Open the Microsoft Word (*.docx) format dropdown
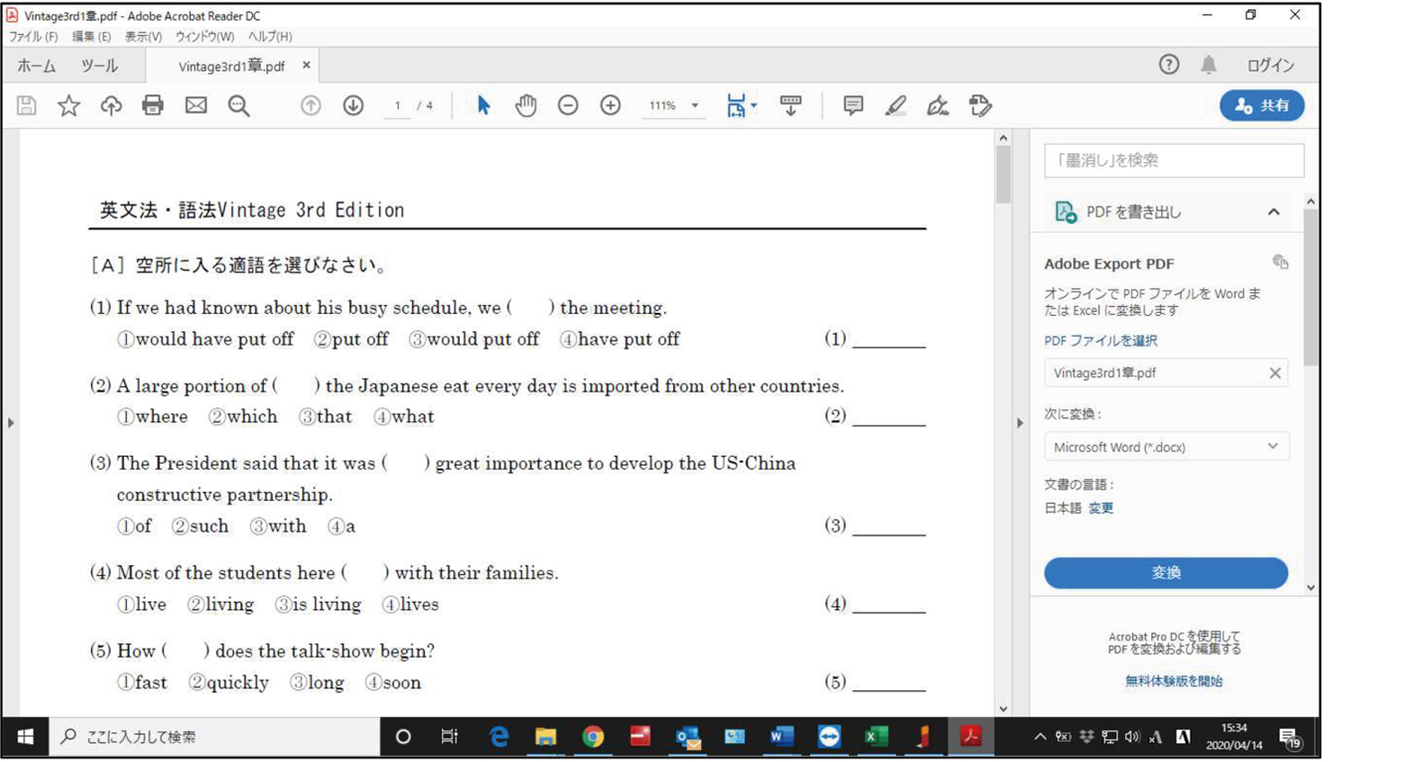 coord(1165,447)
